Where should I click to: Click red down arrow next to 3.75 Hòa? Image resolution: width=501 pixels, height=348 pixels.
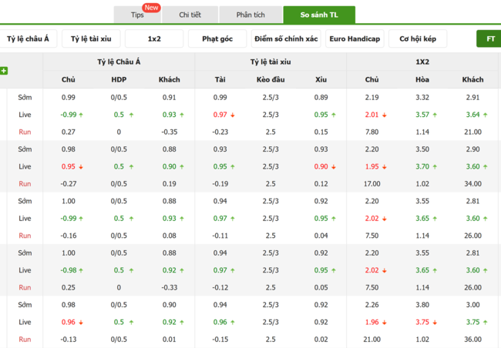click(x=435, y=323)
